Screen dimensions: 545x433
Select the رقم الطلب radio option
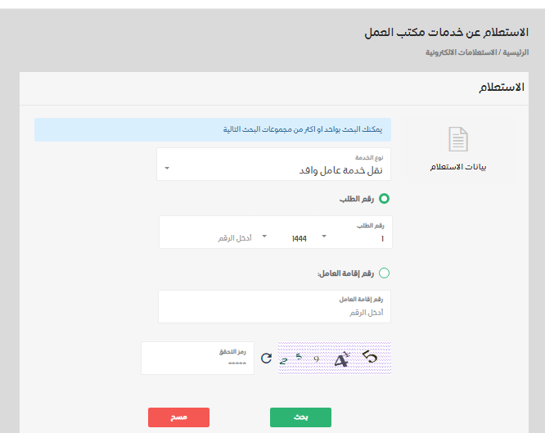384,198
